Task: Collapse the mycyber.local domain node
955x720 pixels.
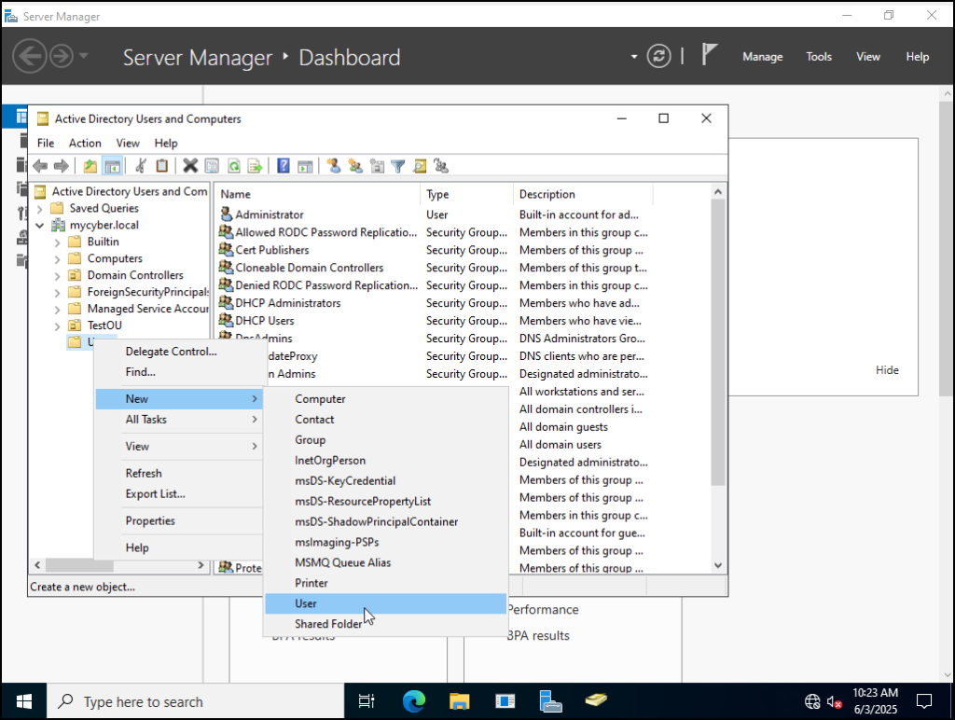Action: pyautogui.click(x=39, y=226)
